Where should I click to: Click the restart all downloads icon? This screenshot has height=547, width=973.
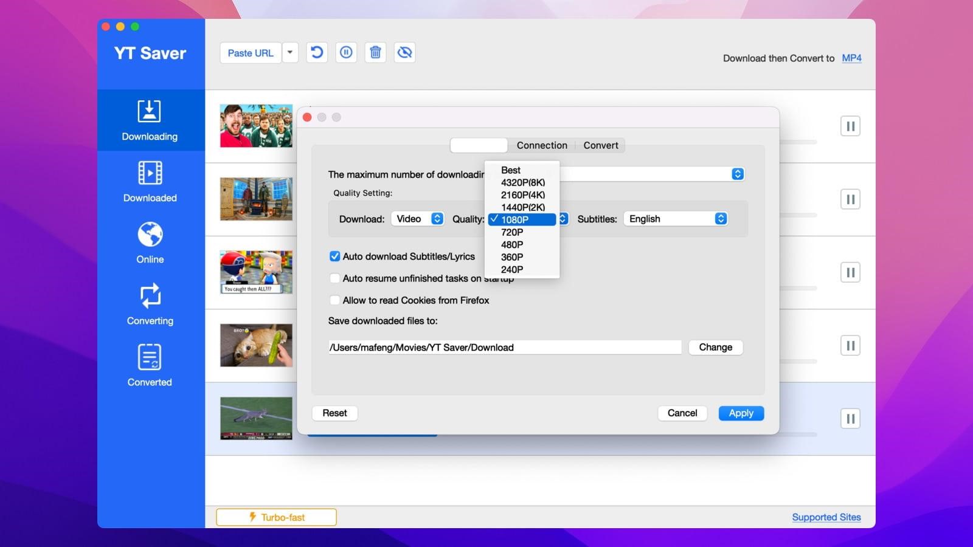(x=316, y=52)
